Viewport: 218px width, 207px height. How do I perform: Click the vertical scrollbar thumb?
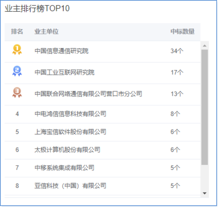(x=205, y=107)
